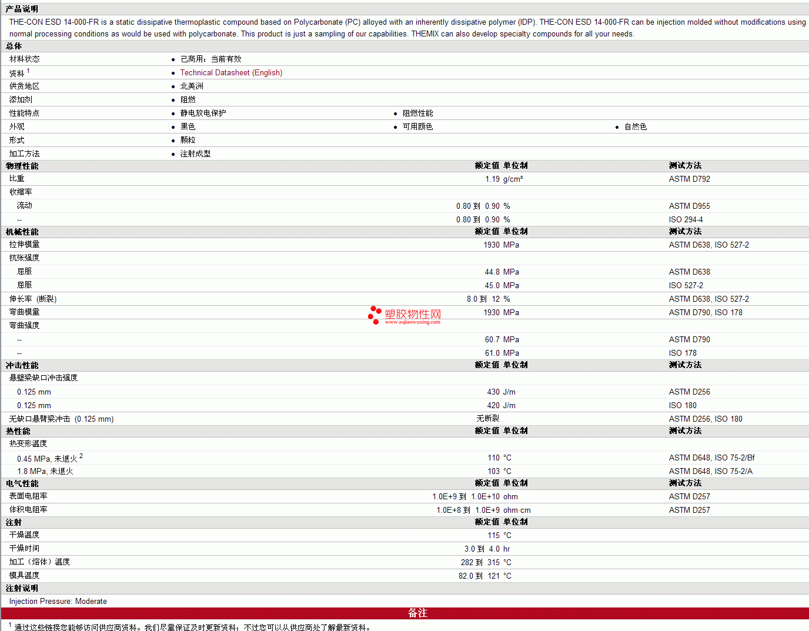This screenshot has width=809, height=631.
Task: Select the 弯曲模量 row label
Action: point(25,312)
